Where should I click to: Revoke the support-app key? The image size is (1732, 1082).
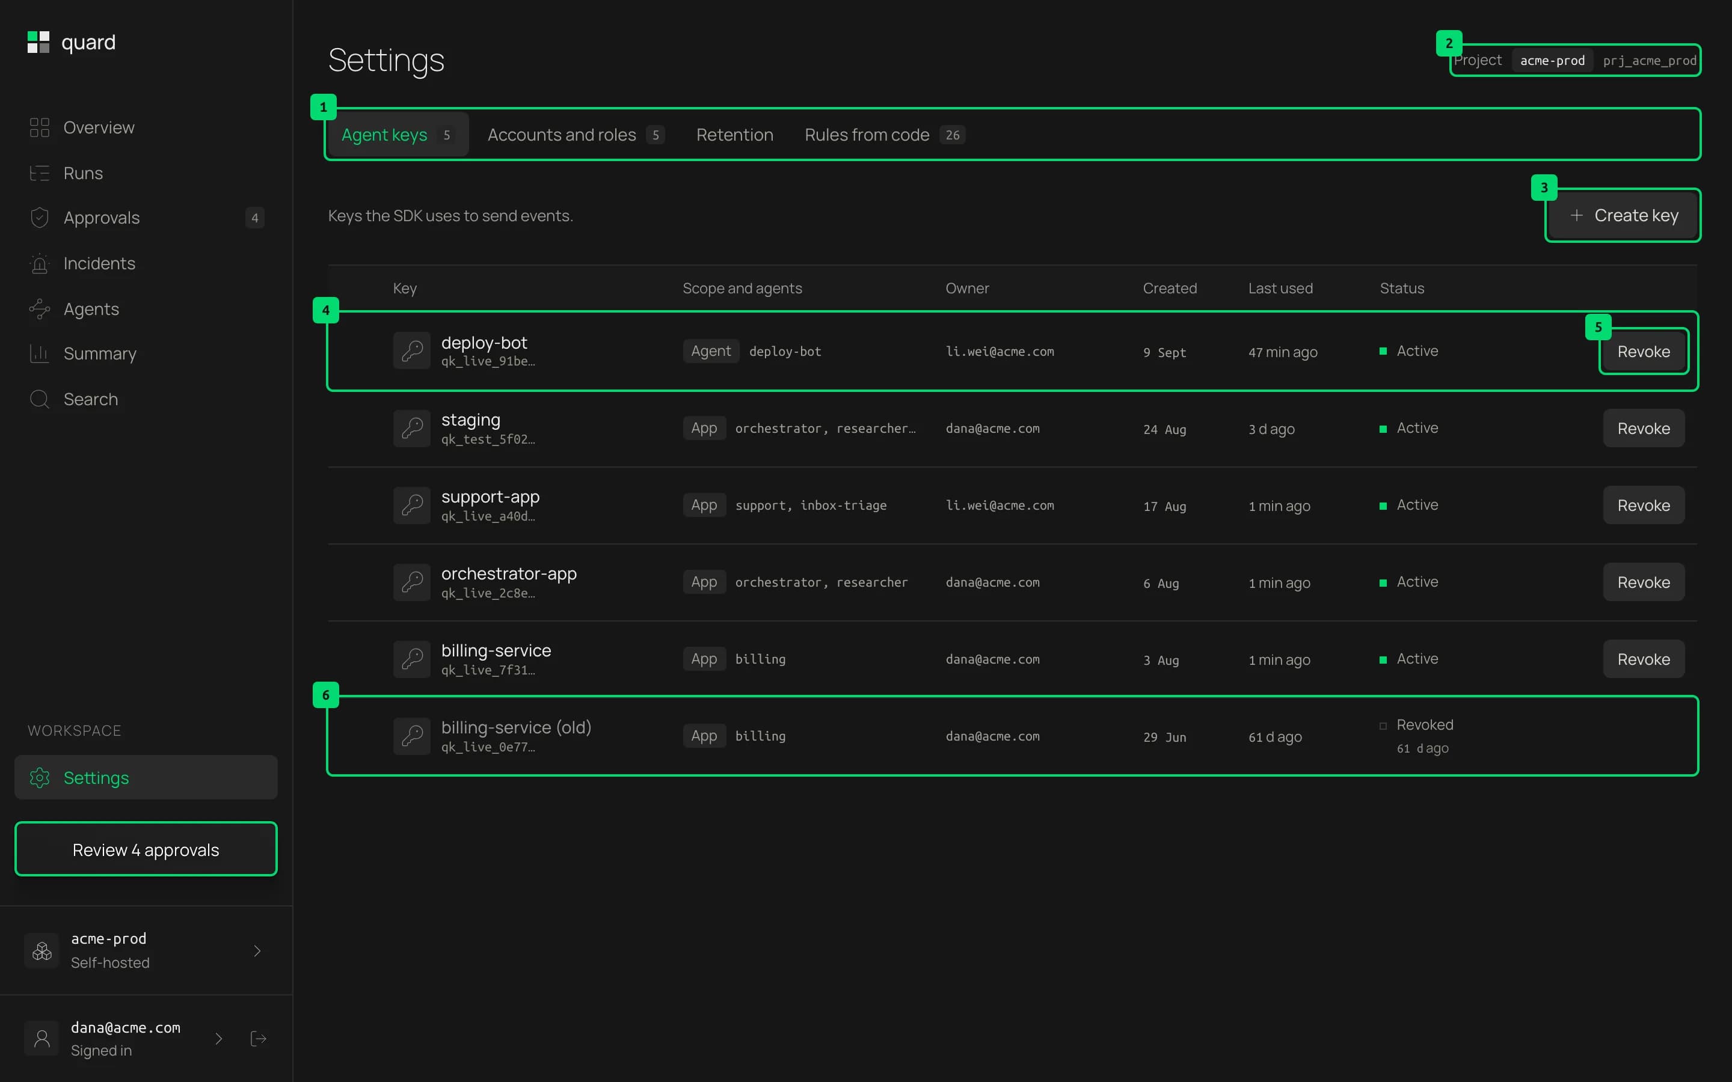(1643, 505)
